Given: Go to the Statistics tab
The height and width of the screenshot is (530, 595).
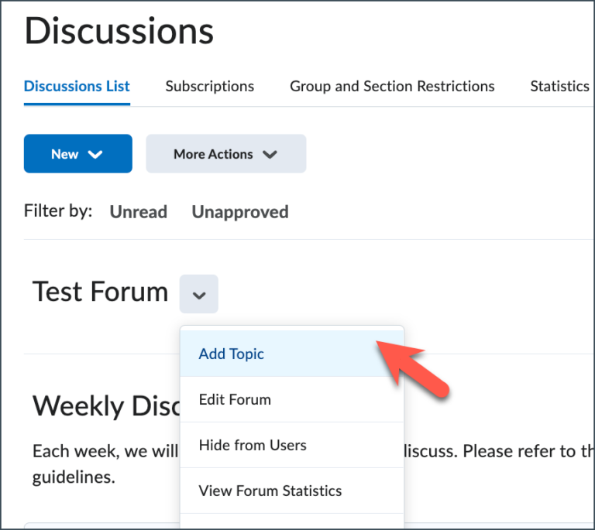Looking at the screenshot, I should [x=559, y=87].
